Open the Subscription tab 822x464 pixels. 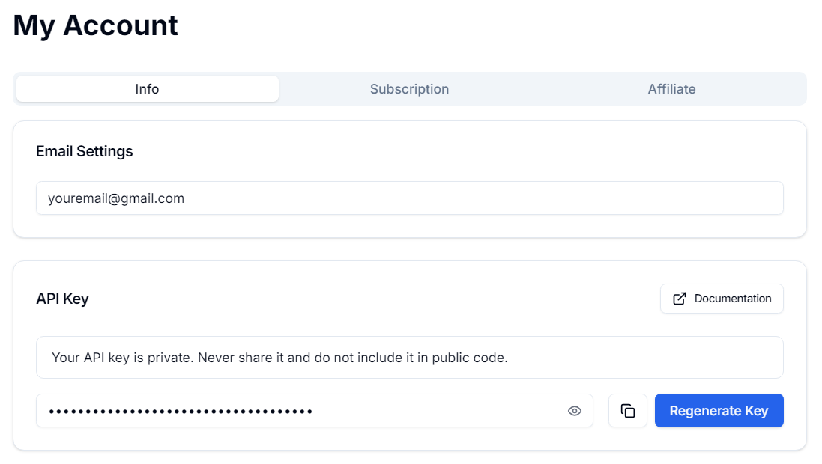pos(409,89)
